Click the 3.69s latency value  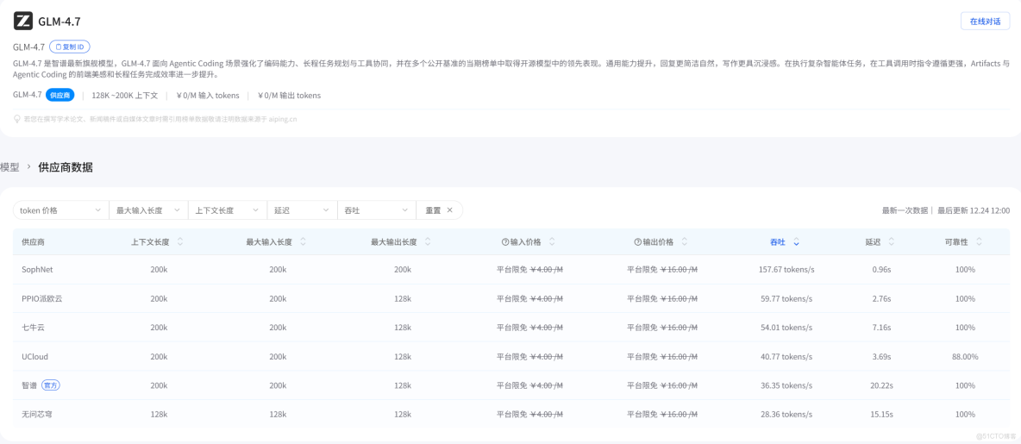click(881, 357)
